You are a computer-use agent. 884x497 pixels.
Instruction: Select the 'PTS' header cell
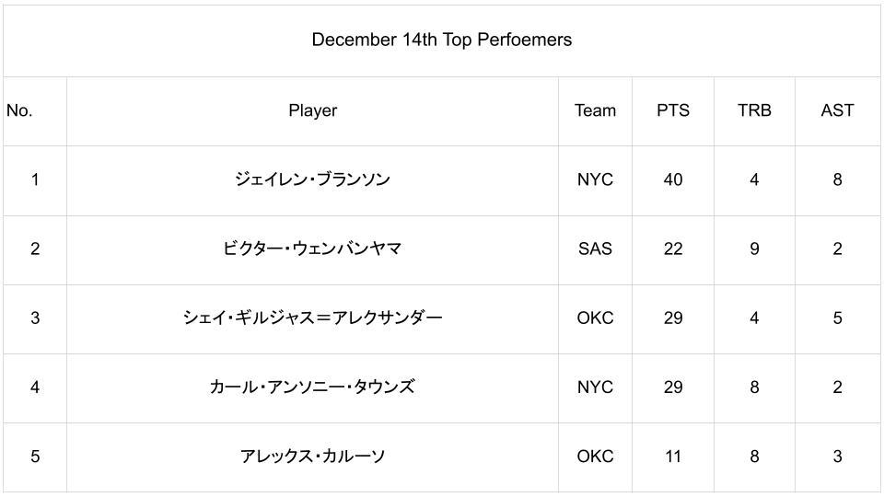point(673,110)
